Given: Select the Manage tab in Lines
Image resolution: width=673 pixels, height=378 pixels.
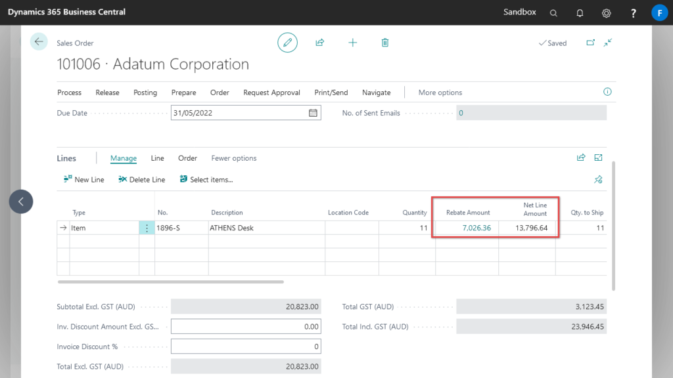Looking at the screenshot, I should pos(123,158).
